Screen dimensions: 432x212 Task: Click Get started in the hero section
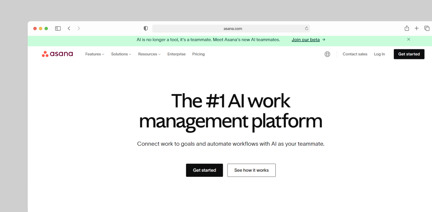tap(204, 170)
